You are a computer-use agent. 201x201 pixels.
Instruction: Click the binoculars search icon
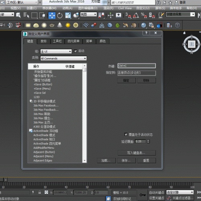coord(158,2)
